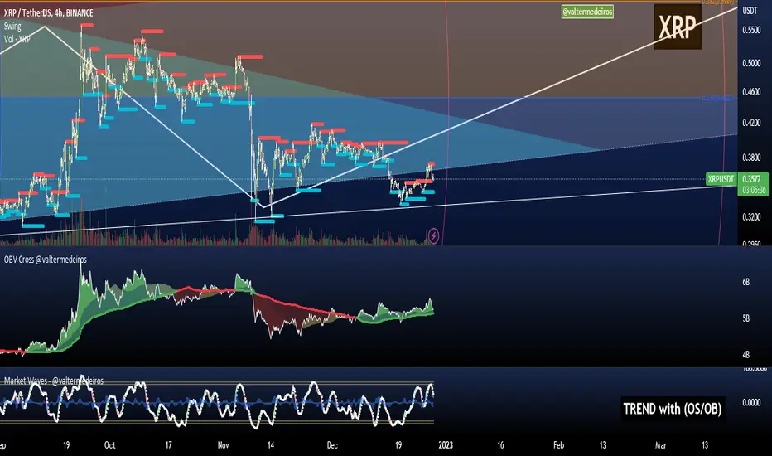
Task: Click the Feb date label
Action: tap(559, 445)
